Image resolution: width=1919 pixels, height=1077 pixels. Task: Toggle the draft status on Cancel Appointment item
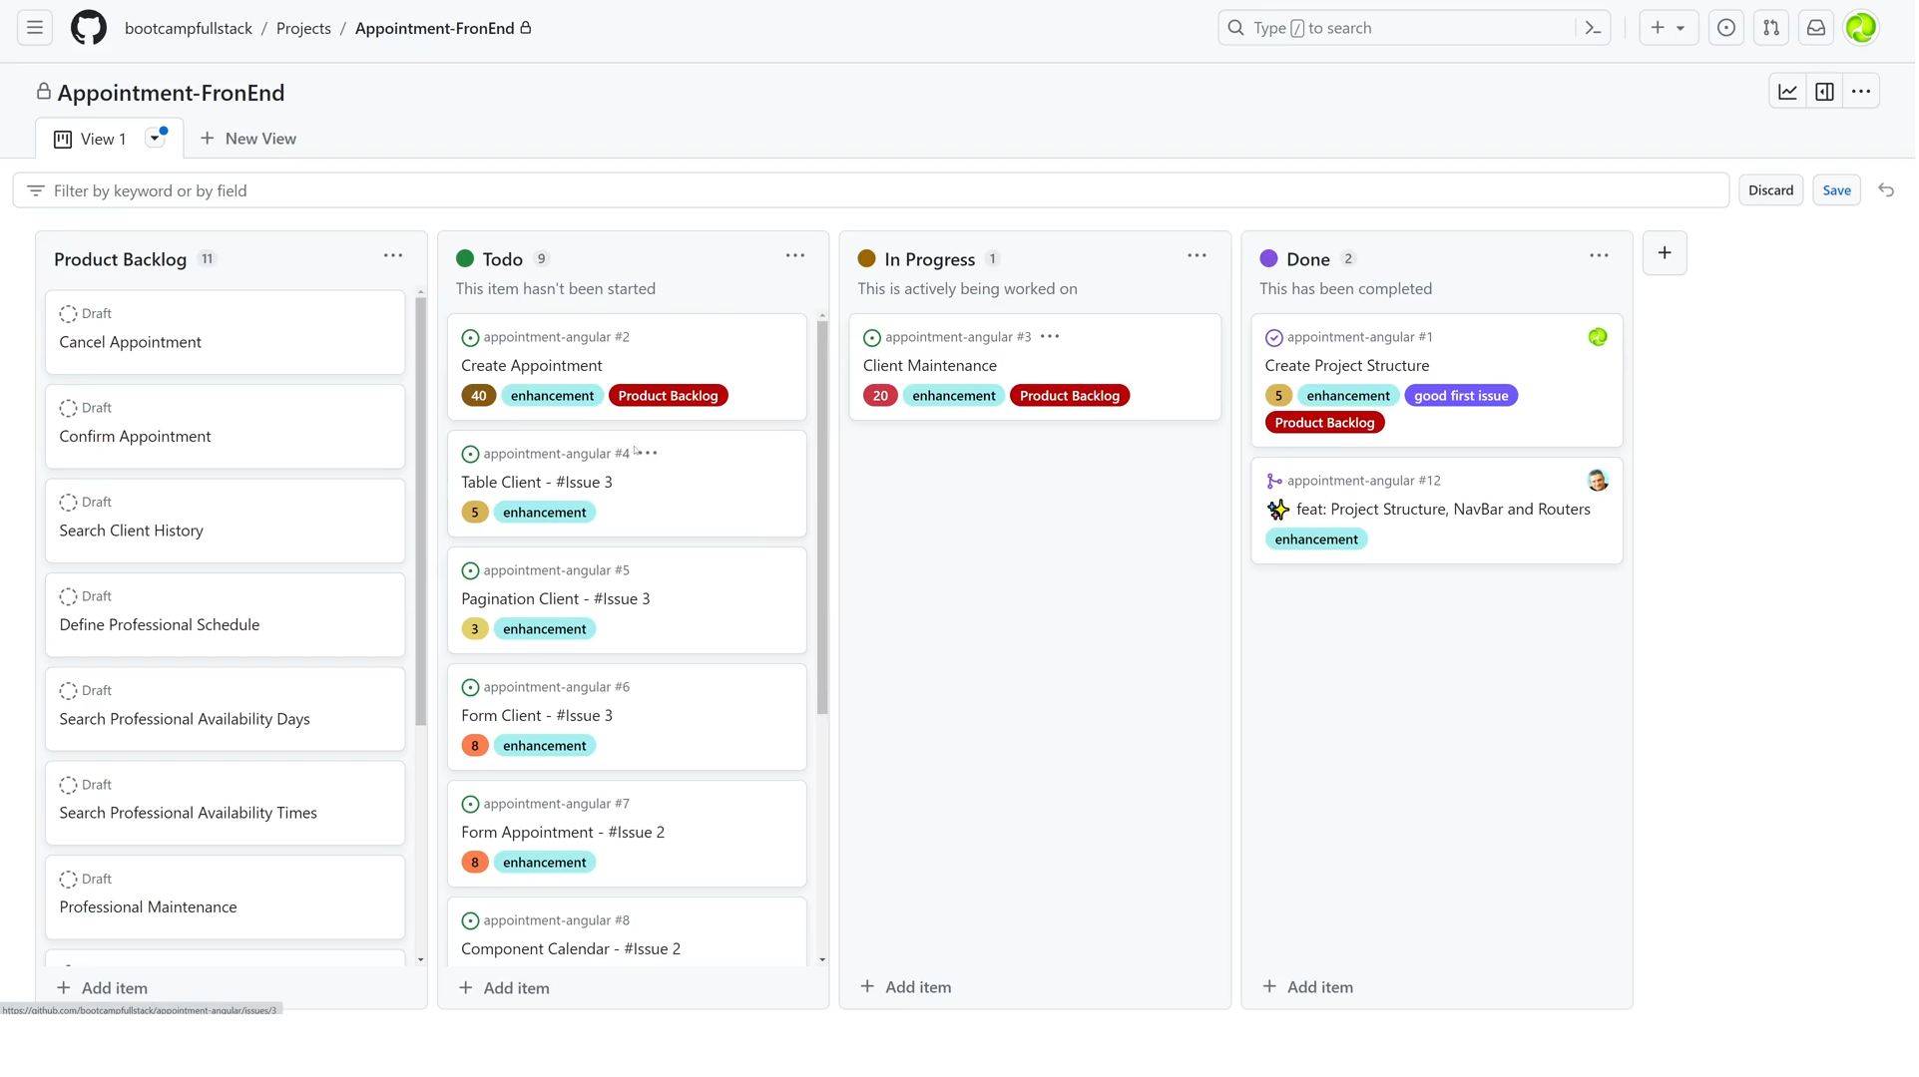(69, 312)
